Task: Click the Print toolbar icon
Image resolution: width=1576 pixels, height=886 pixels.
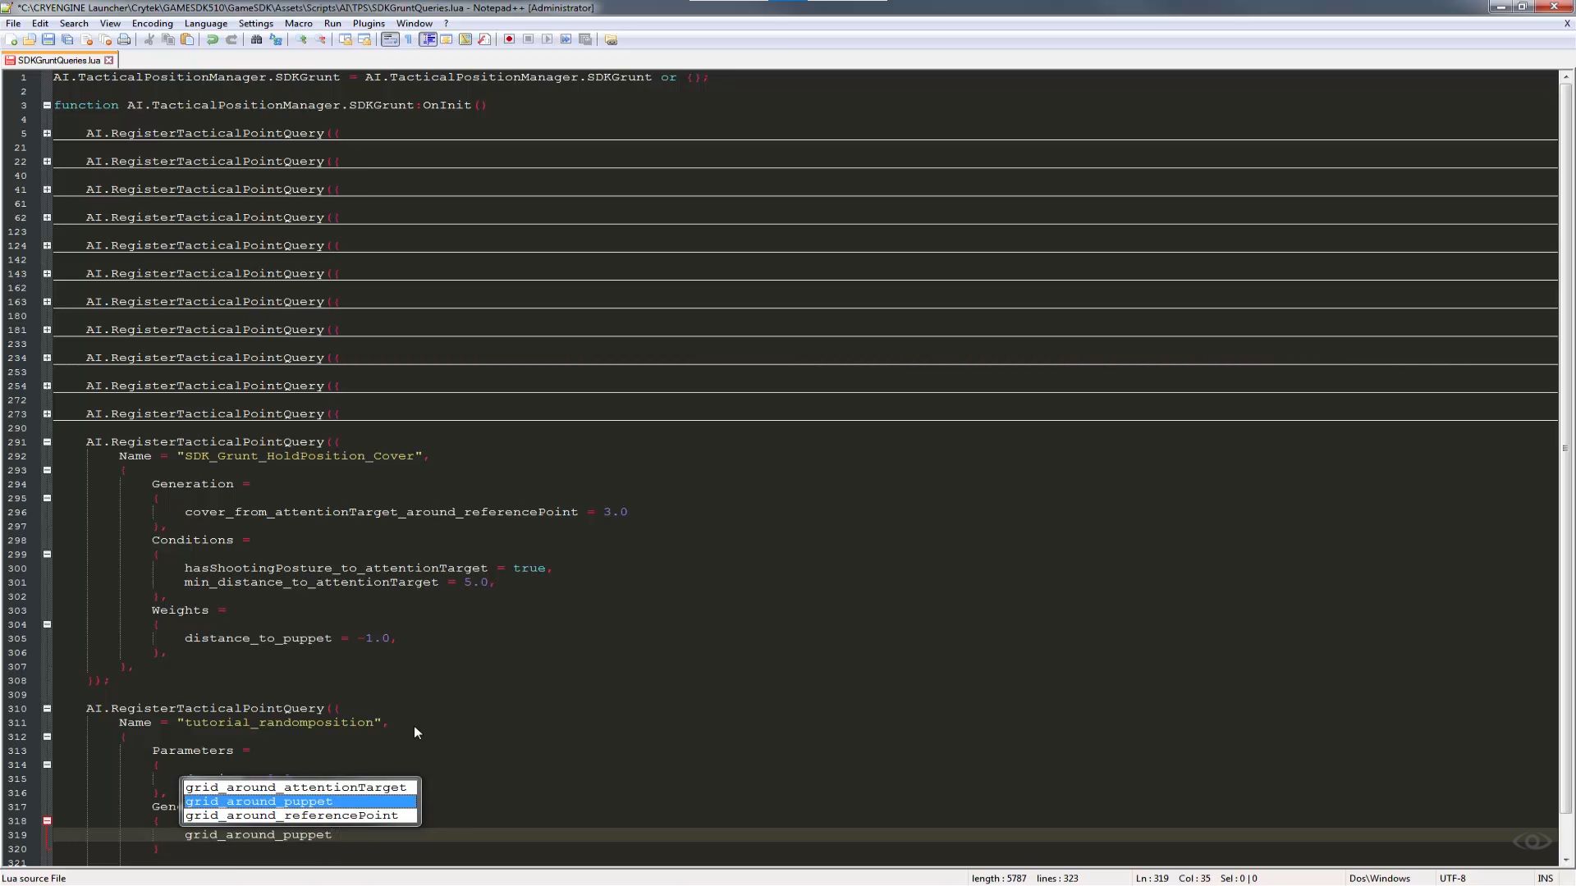Action: point(124,39)
